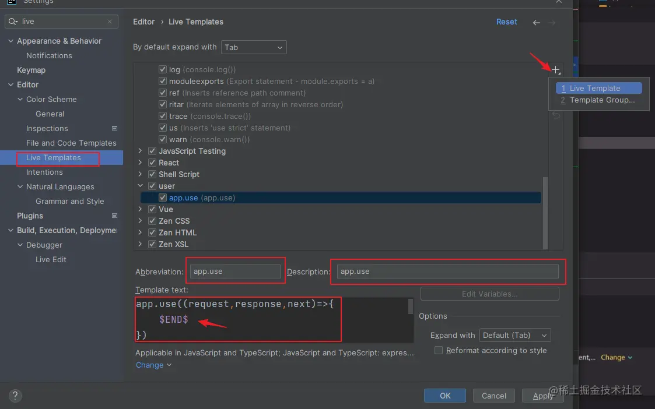Choose Template Group... from the popup menu

(598, 100)
